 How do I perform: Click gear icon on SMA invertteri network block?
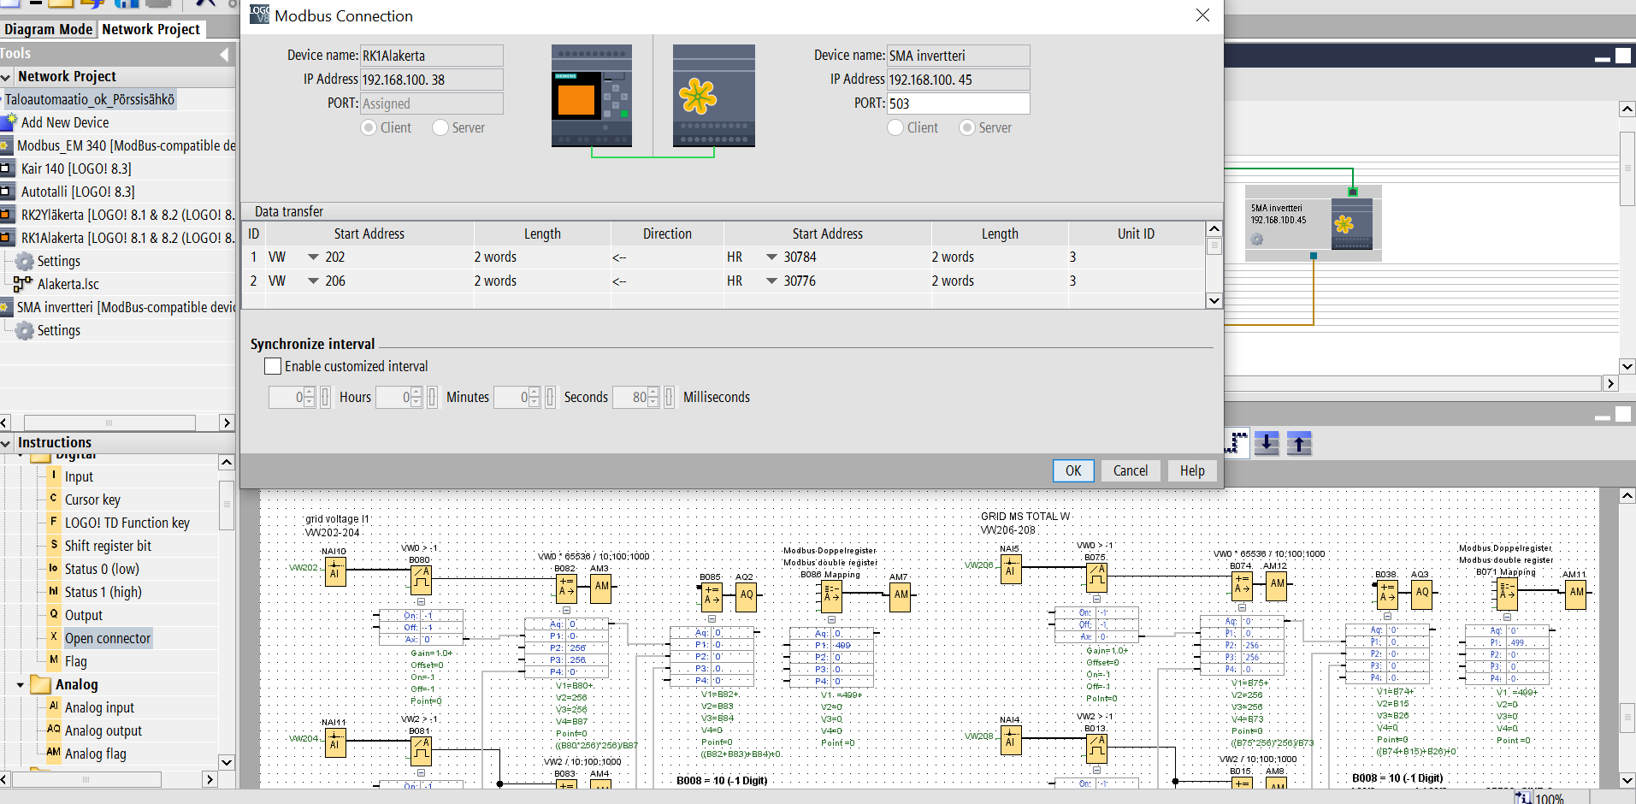(1256, 239)
